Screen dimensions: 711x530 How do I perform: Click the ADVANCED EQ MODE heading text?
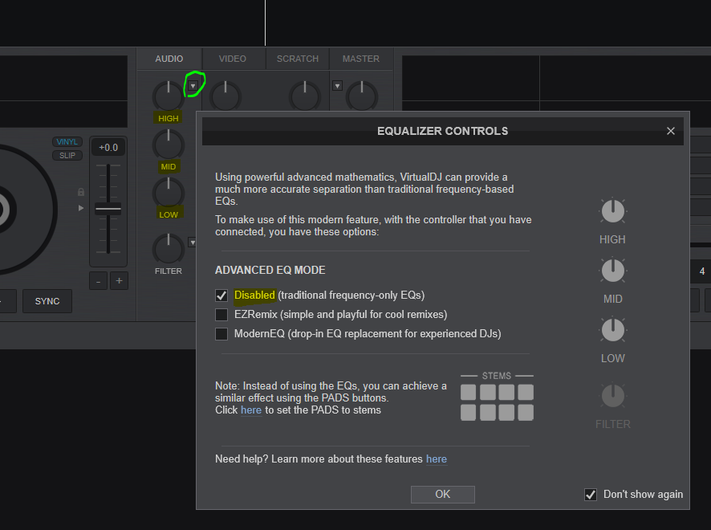(x=270, y=270)
